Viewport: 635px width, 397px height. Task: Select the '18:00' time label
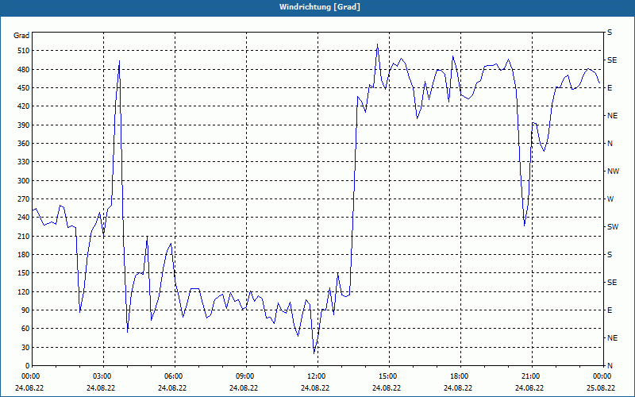point(458,376)
